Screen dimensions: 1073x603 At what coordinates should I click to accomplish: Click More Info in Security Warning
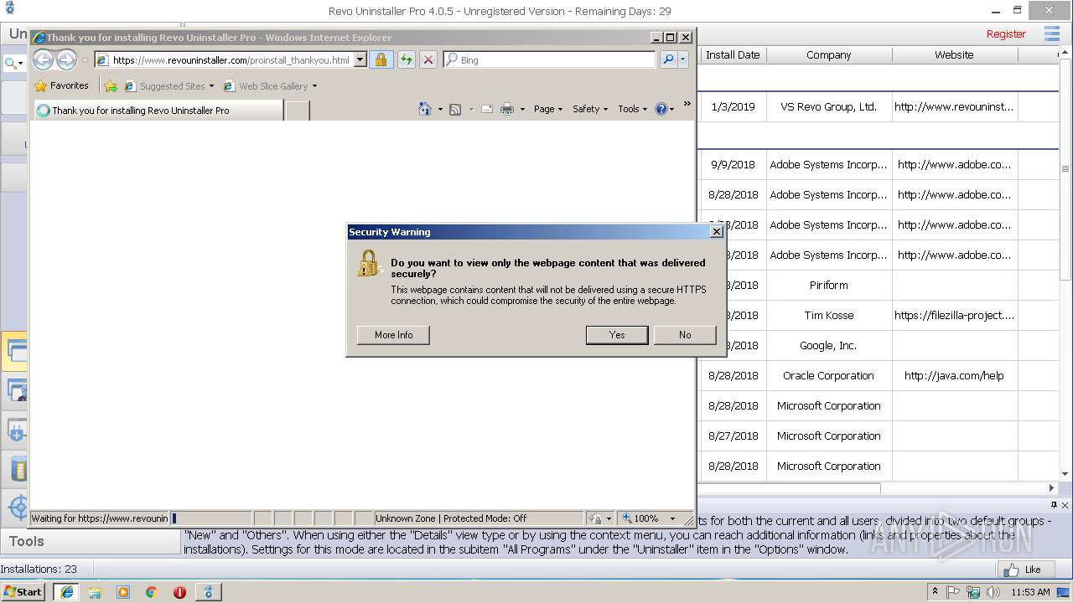(x=393, y=335)
